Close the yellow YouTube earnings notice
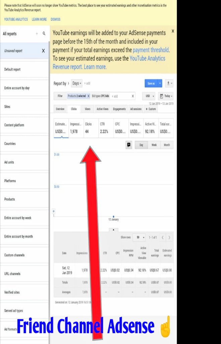 (173, 31)
